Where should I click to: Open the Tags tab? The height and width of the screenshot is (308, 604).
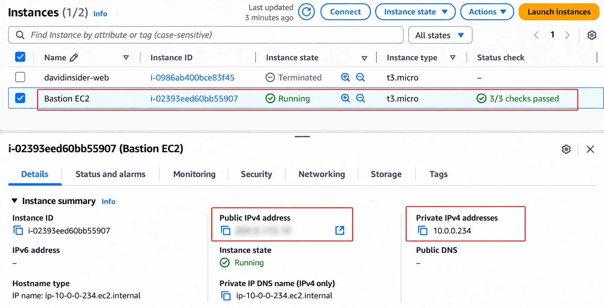438,174
